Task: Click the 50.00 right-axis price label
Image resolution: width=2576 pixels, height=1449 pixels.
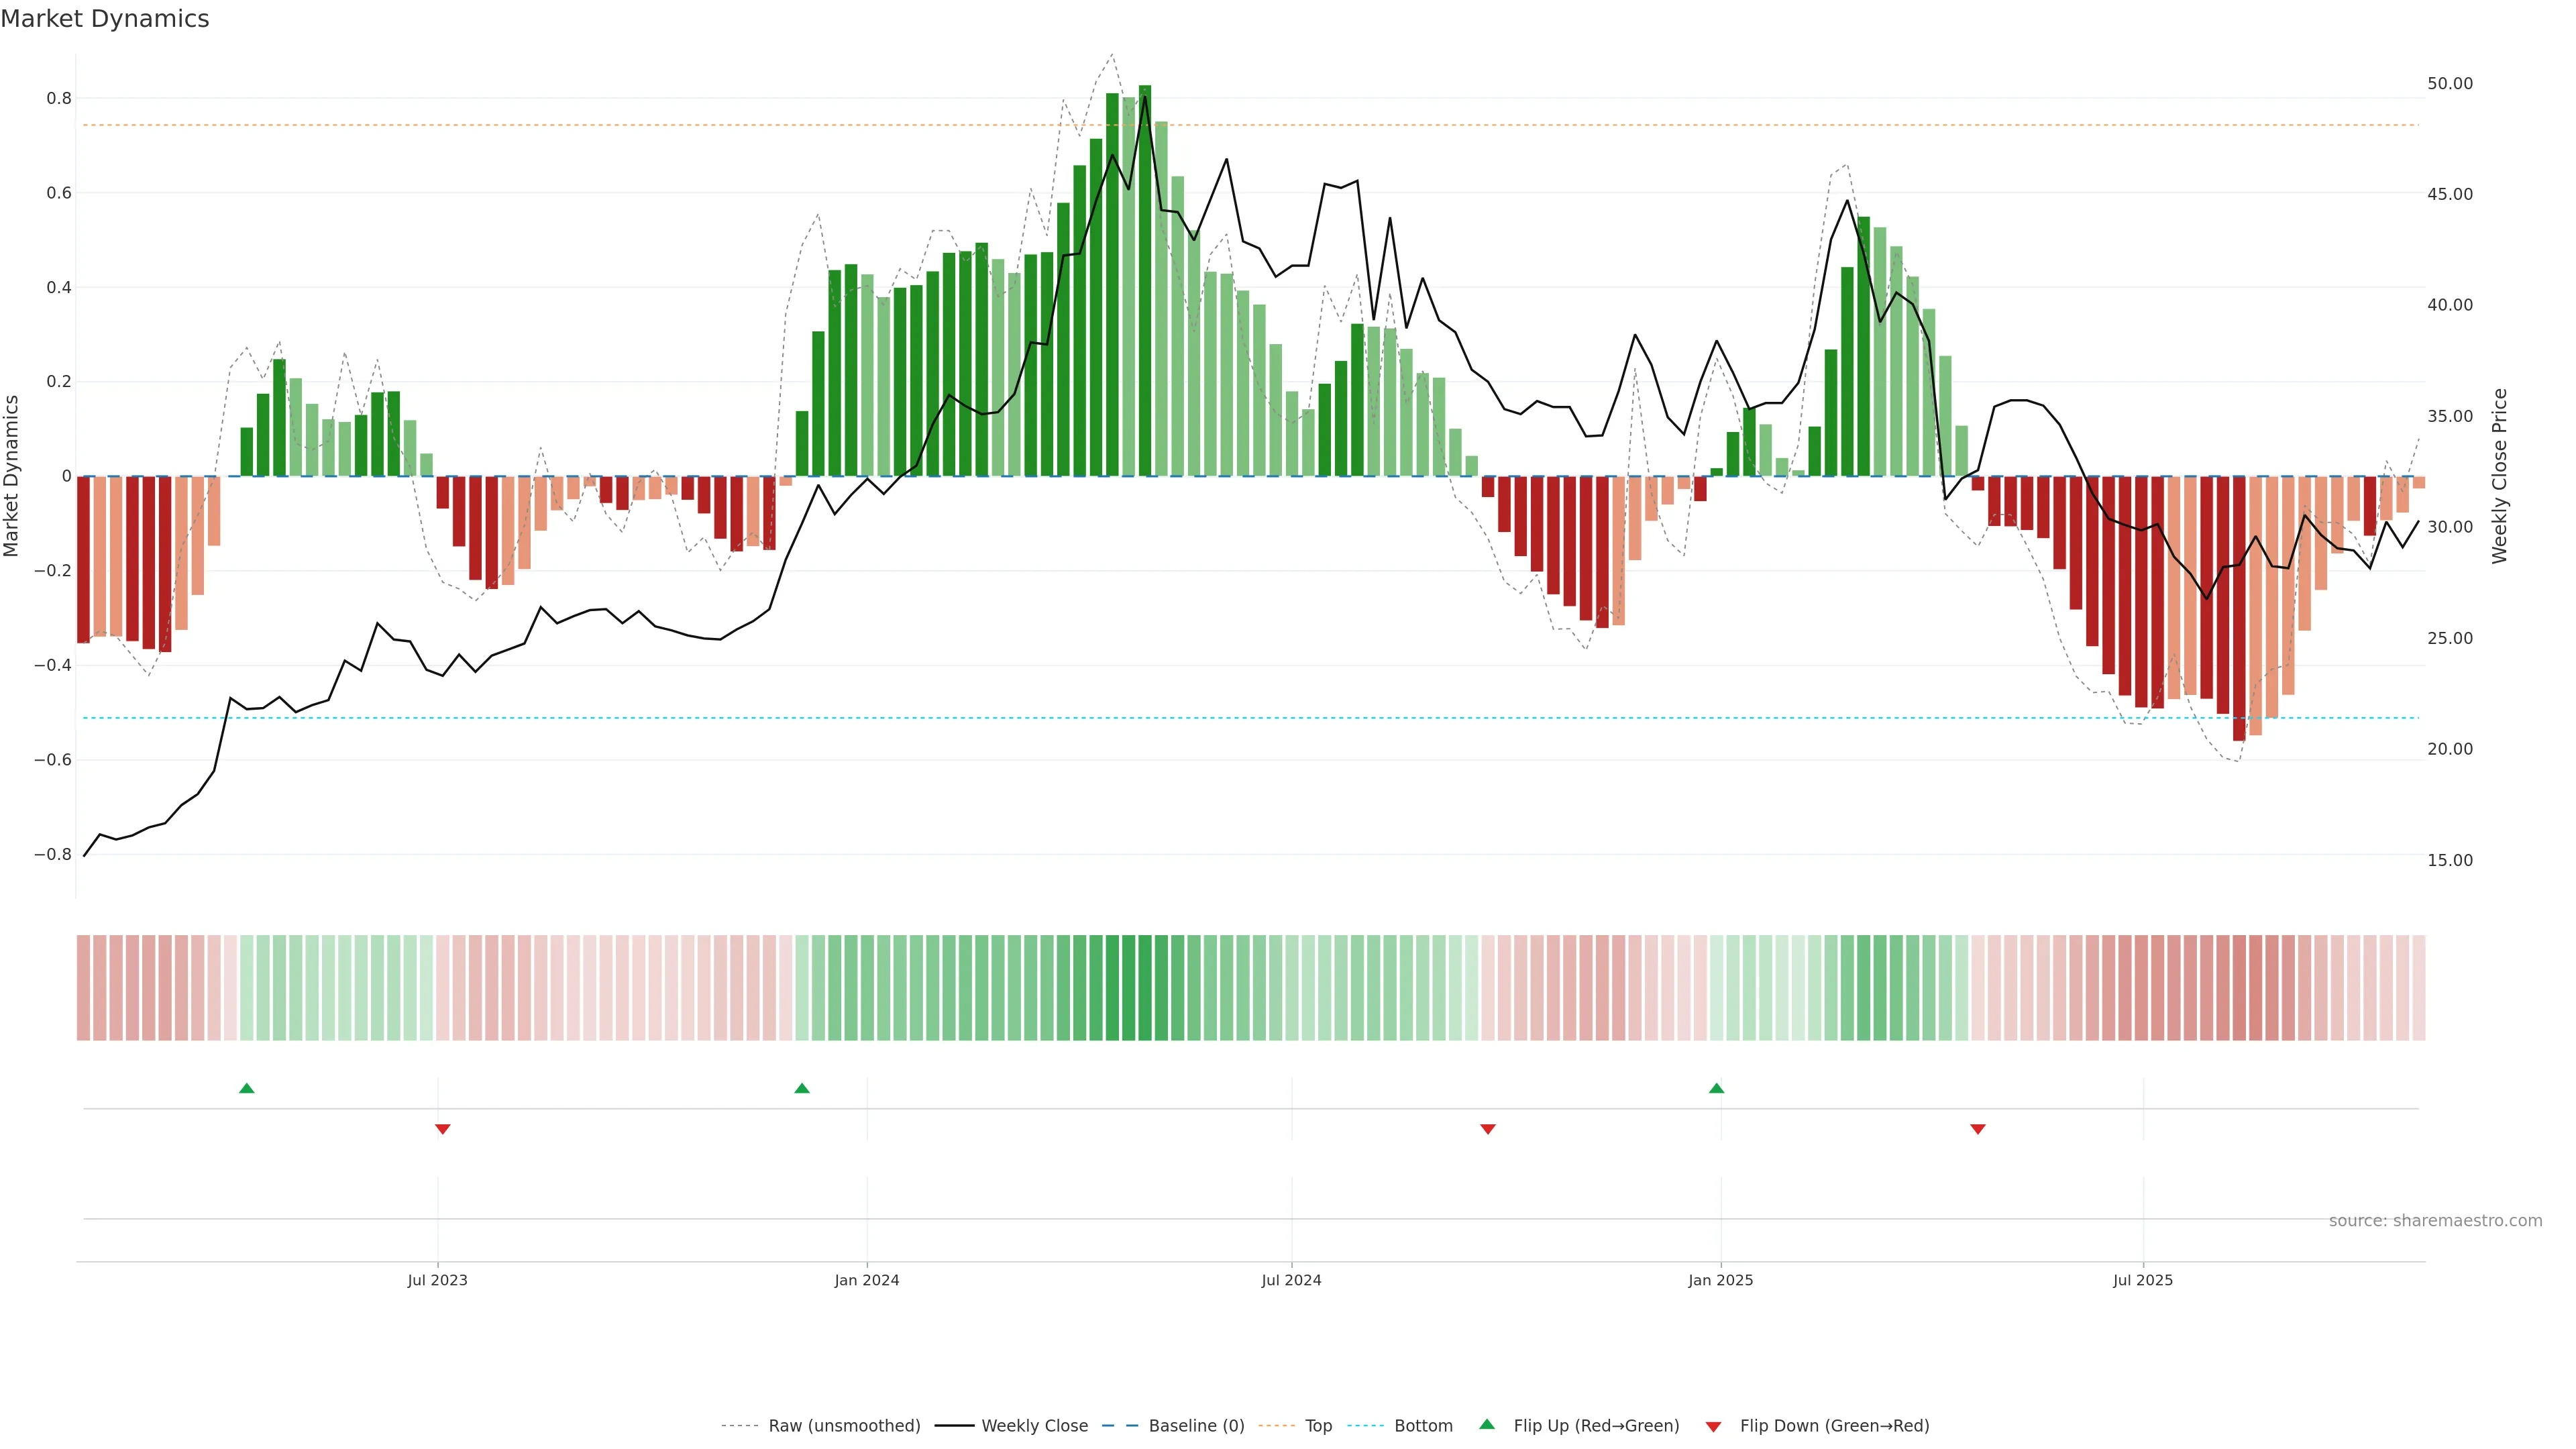Action: point(2450,84)
